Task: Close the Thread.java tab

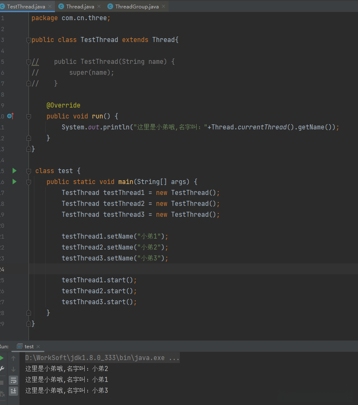Action: (x=99, y=6)
